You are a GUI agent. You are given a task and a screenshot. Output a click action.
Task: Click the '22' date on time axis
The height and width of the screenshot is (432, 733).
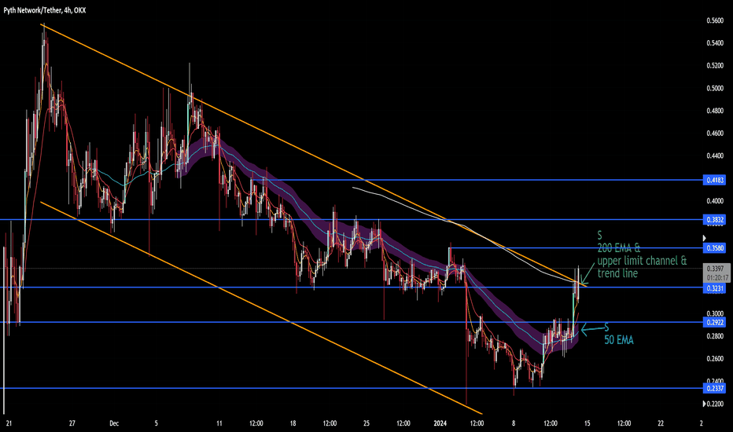(x=661, y=423)
